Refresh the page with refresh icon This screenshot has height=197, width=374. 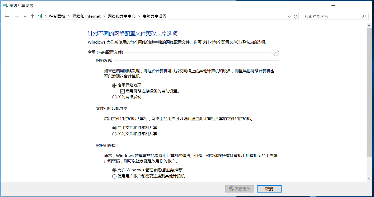(x=296, y=16)
